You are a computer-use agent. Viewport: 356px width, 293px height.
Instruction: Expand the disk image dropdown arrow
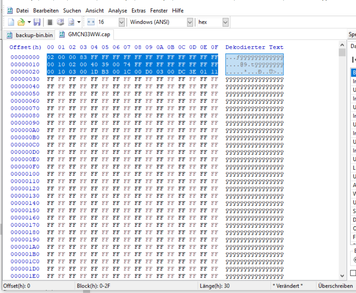pyautogui.click(x=79, y=22)
